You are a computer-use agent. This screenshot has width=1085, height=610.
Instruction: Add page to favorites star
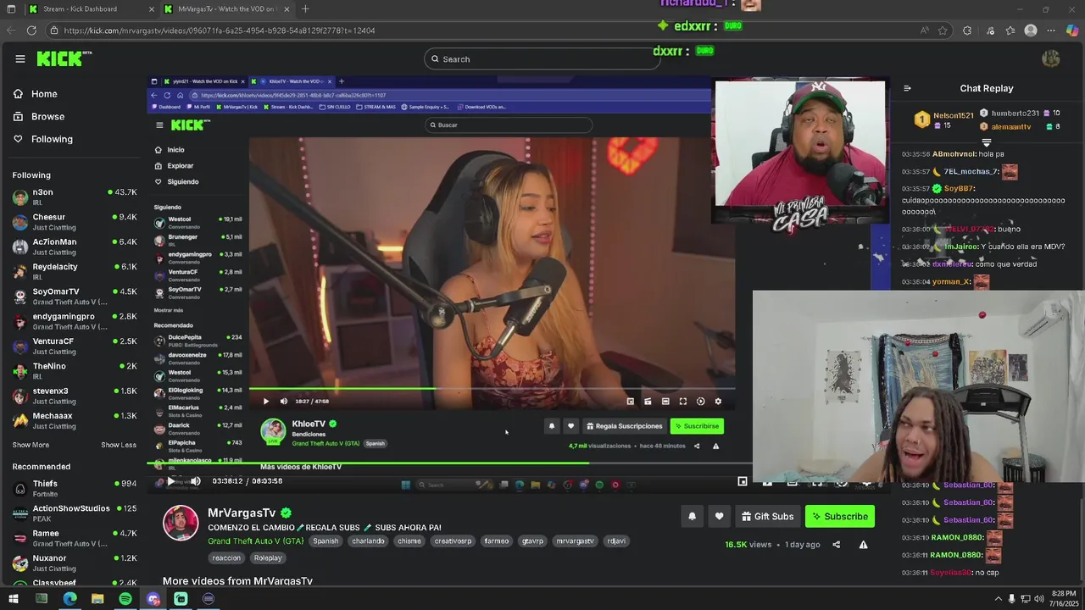[943, 30]
